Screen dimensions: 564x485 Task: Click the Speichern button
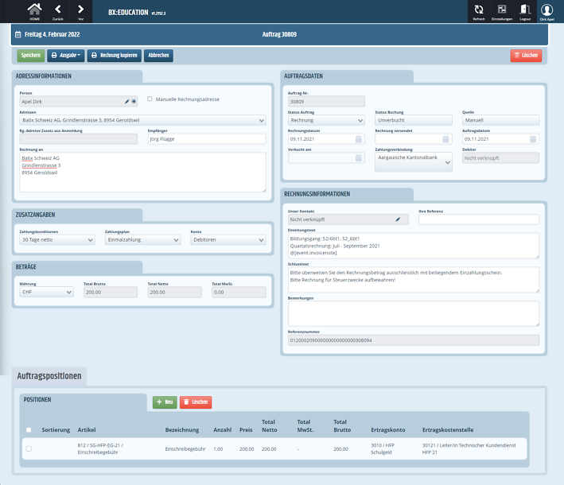(x=30, y=56)
